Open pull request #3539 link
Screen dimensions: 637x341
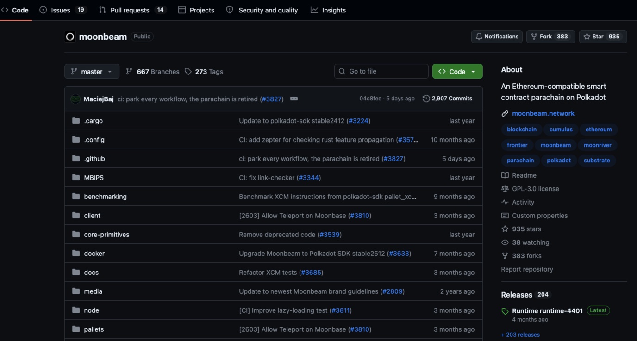[330, 235]
